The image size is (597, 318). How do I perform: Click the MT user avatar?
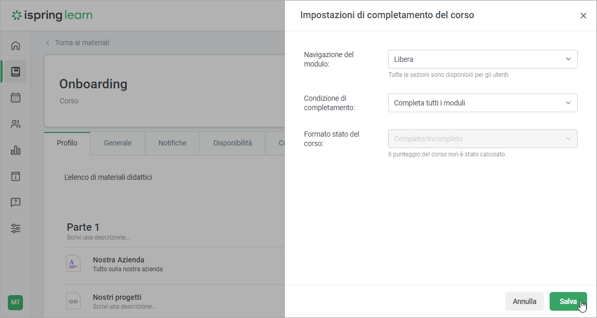[16, 302]
